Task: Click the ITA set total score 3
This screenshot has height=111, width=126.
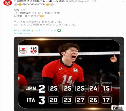Action: [x=42, y=100]
